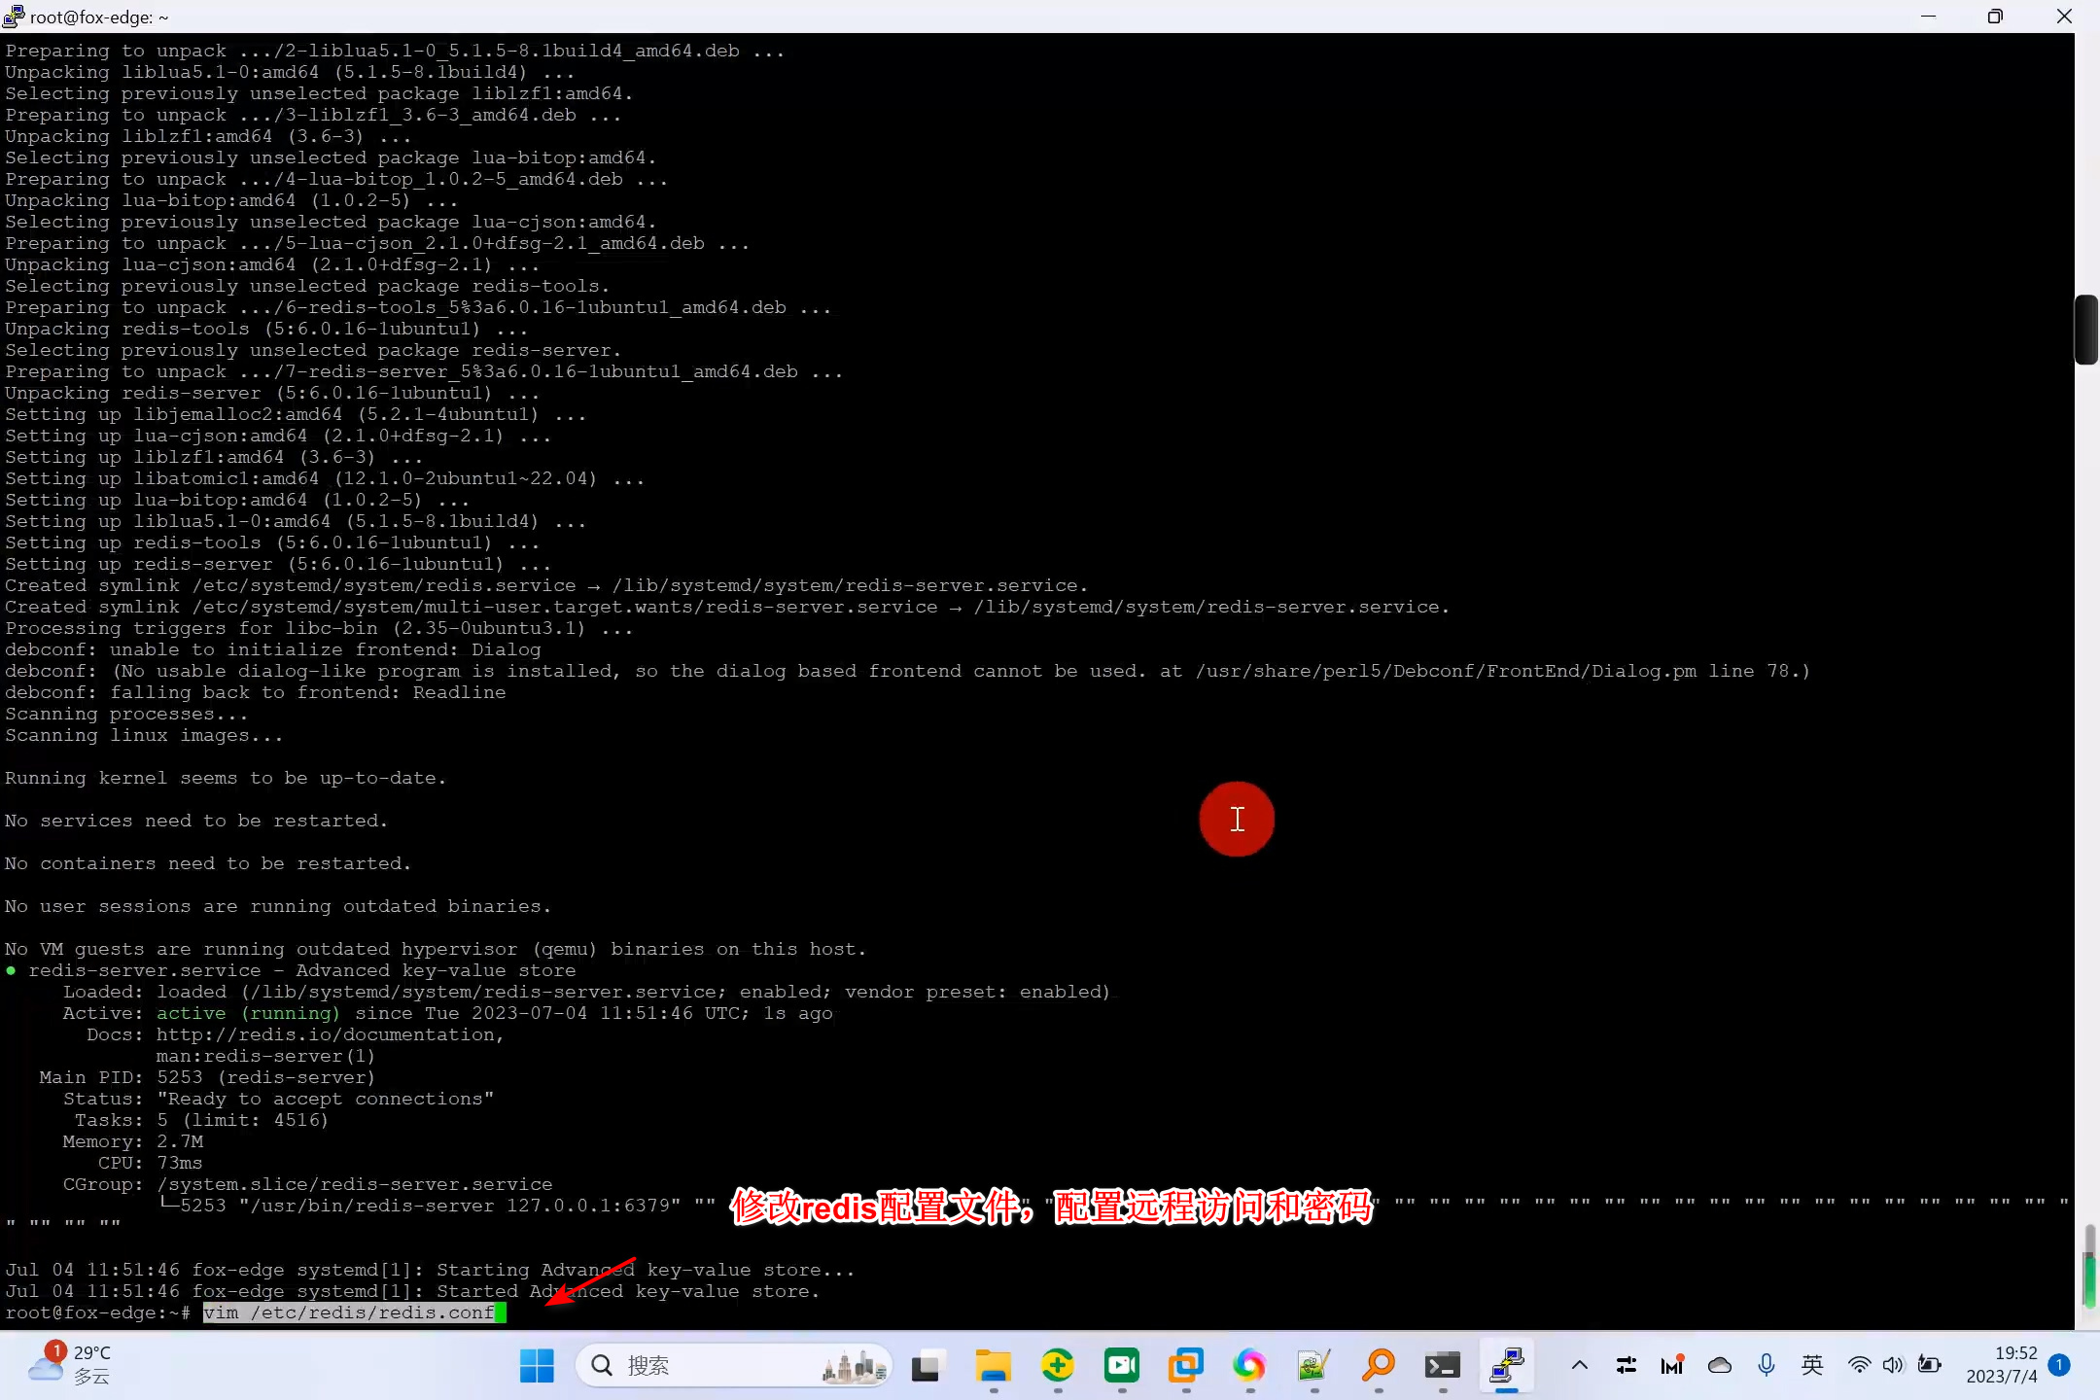Open the battery status tray icon
This screenshot has width=2100, height=1400.
click(x=1930, y=1366)
